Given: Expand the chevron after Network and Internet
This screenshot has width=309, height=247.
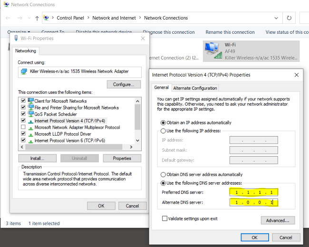Looking at the screenshot, I should (140, 18).
